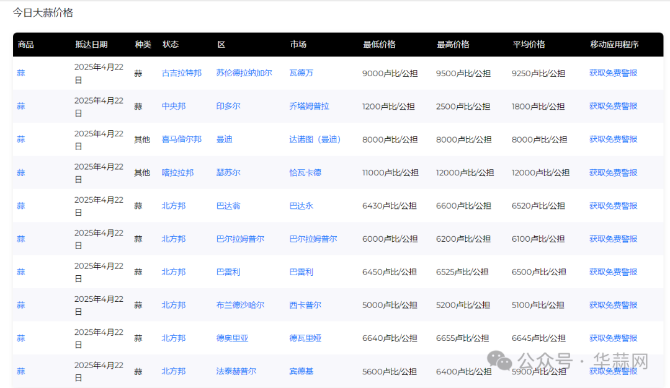Image resolution: width=670 pixels, height=388 pixels.
Task: Open the 喜马偕尔邦 state link
Action: tap(182, 139)
